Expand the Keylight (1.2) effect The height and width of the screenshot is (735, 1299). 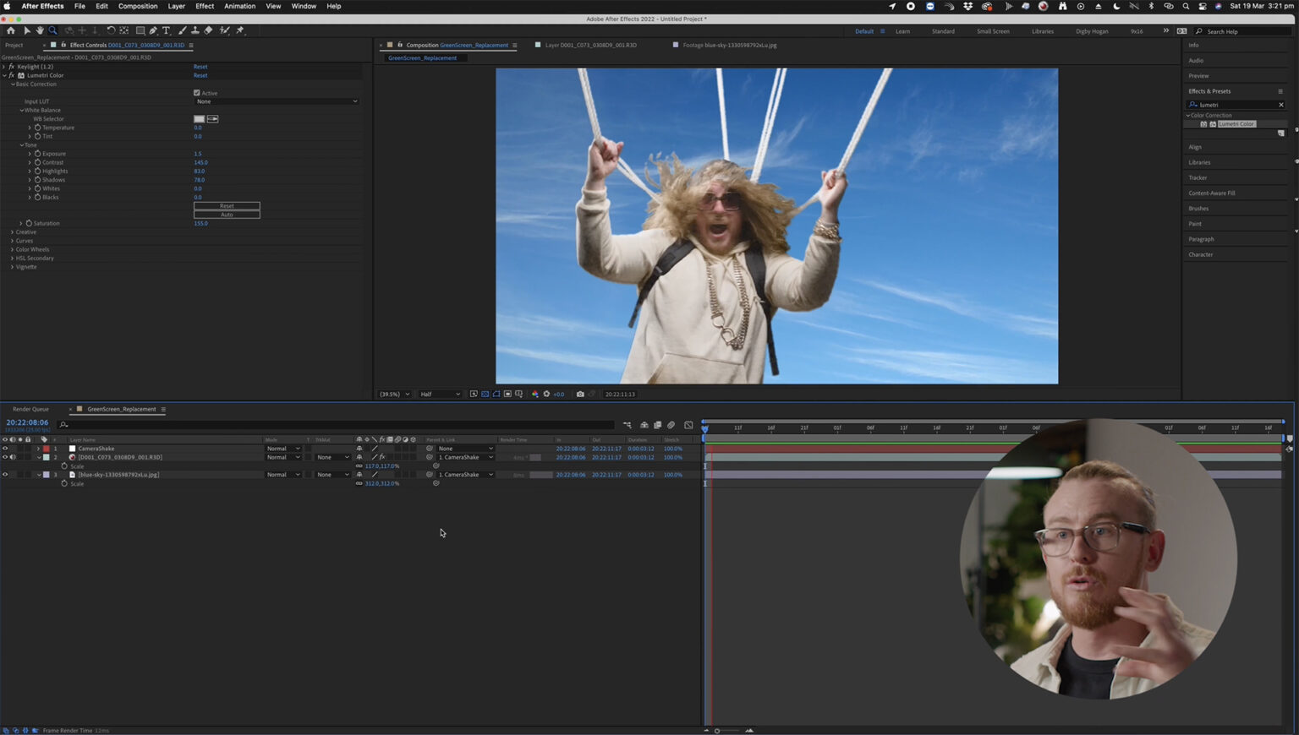pyautogui.click(x=4, y=67)
